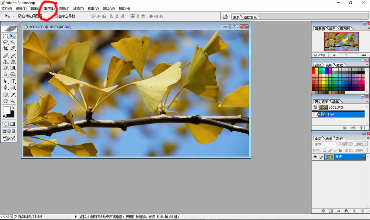Enable 显示定界框 checkbox

56,16
